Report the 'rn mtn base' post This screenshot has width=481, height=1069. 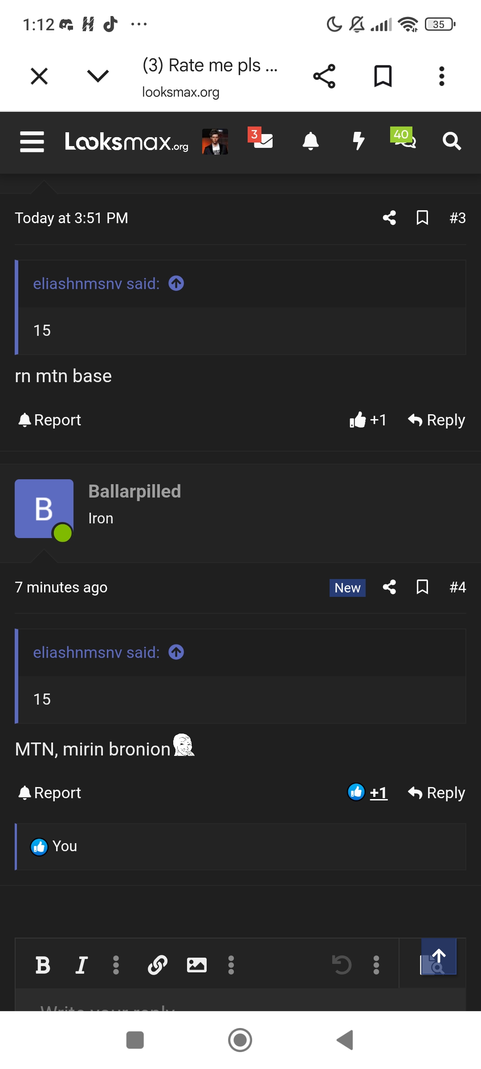point(50,420)
